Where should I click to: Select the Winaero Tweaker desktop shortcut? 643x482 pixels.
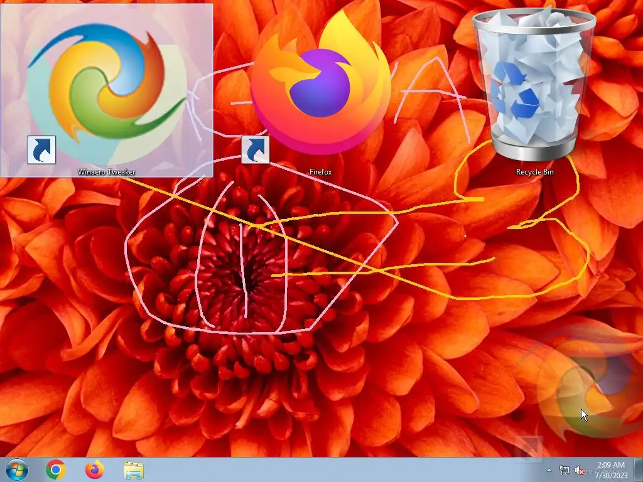(107, 90)
